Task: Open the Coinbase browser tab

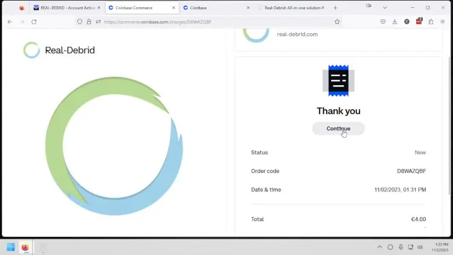Action: [x=216, y=8]
